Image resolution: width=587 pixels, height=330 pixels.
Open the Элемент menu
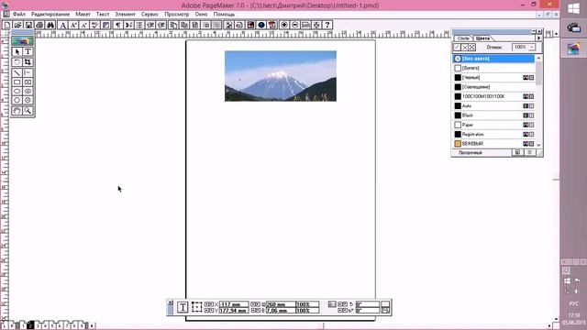pyautogui.click(x=125, y=15)
